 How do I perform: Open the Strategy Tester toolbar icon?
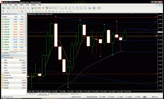28,8
